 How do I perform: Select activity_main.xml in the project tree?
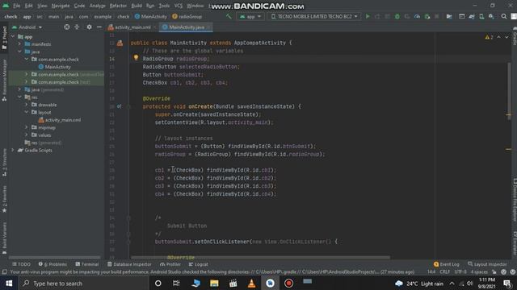tap(60, 120)
